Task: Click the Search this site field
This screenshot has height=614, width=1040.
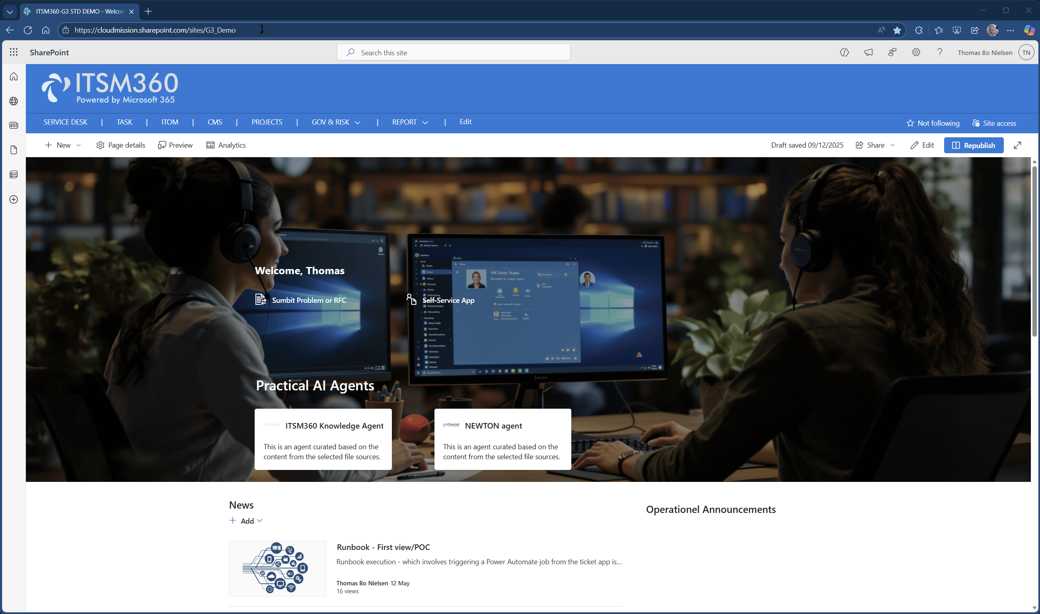Action: click(453, 53)
